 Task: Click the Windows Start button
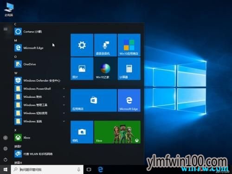tap(6, 169)
